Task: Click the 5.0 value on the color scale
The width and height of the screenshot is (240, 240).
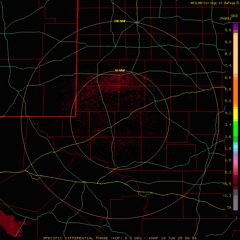Action: 228,101
